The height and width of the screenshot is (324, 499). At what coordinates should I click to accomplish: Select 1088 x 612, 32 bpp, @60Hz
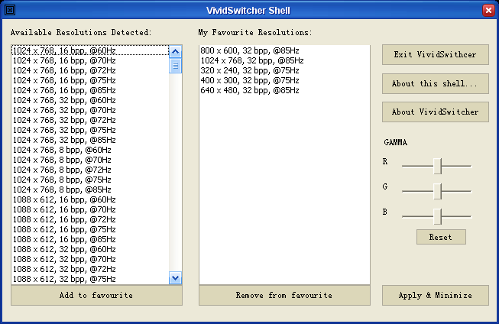[90, 249]
